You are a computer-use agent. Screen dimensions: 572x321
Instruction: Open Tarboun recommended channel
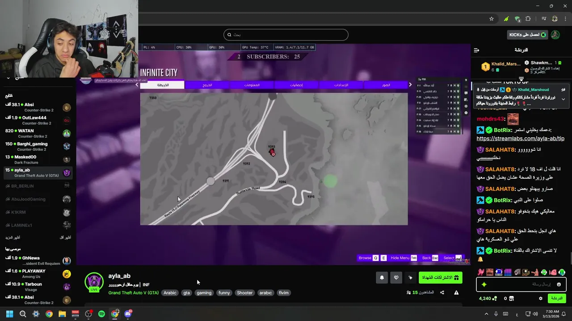[38, 287]
